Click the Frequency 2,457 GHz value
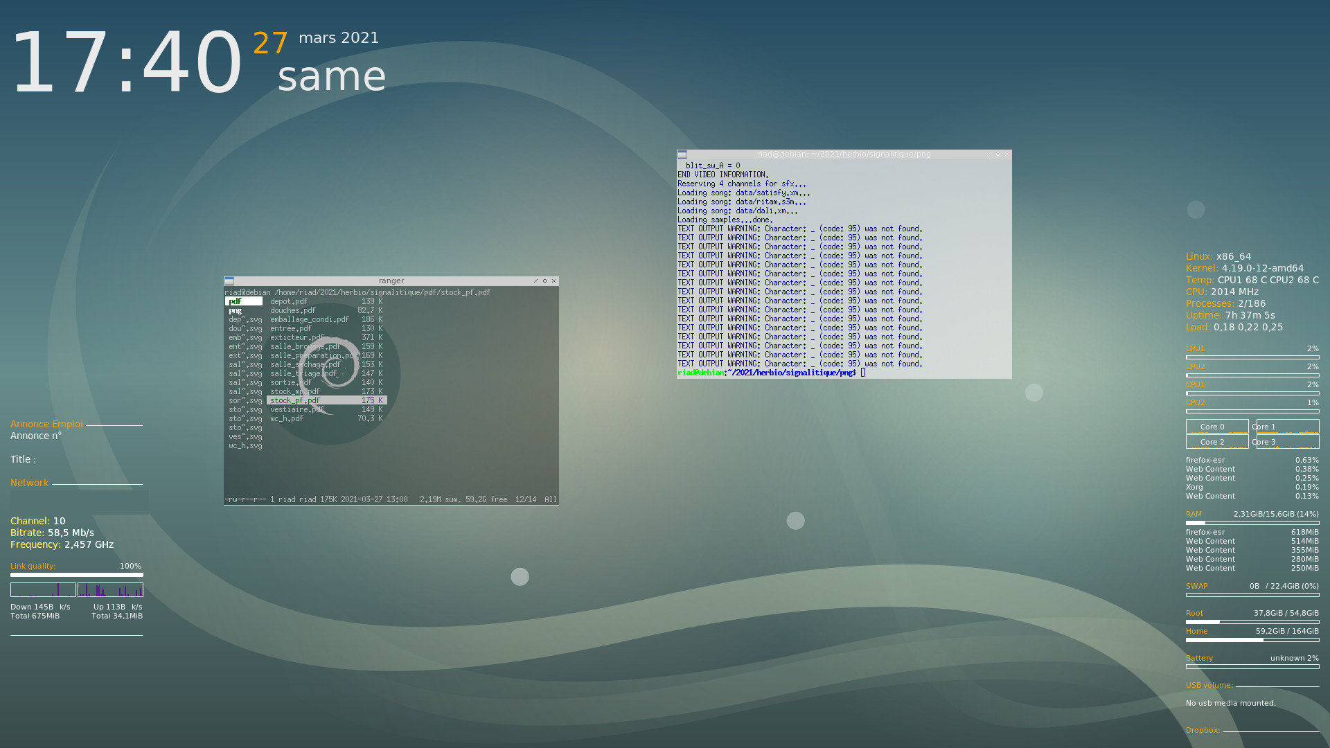This screenshot has width=1330, height=748. pyautogui.click(x=89, y=544)
